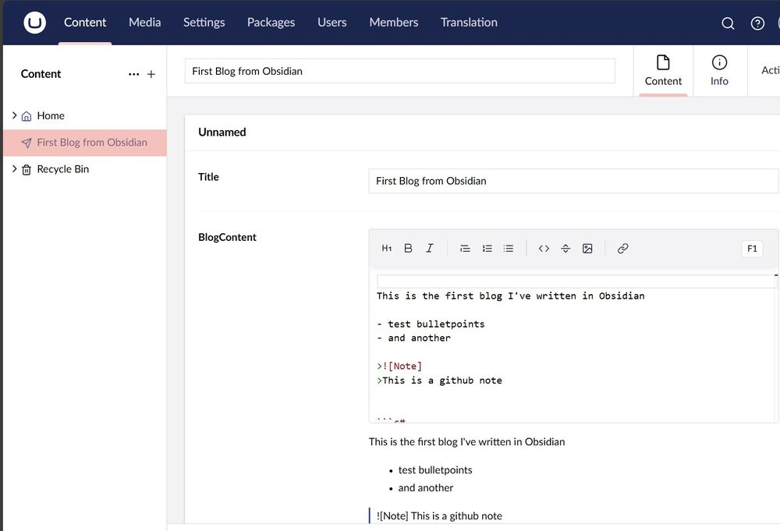Click the Umbraco logo icon
The height and width of the screenshot is (531, 780).
pos(35,23)
